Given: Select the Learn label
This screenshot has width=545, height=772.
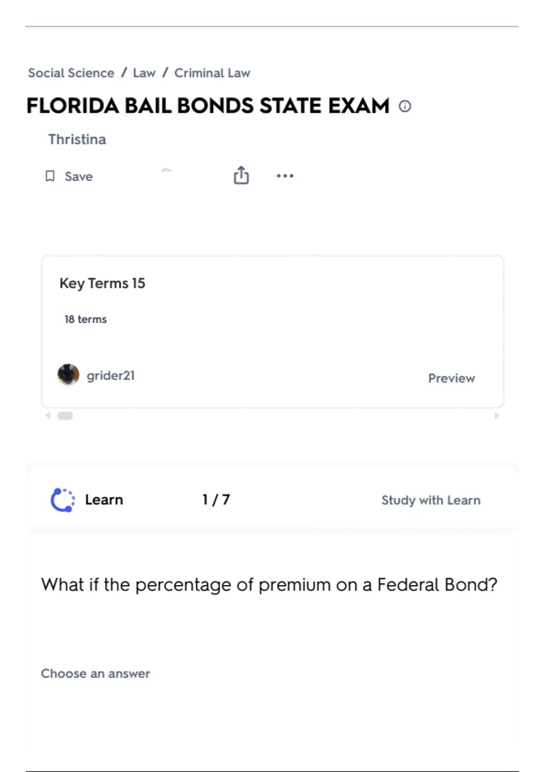Looking at the screenshot, I should [x=104, y=500].
